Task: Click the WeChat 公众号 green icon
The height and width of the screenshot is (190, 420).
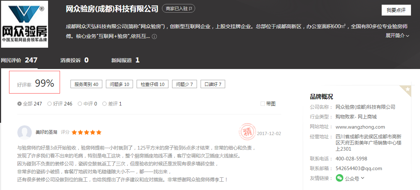Action: 340,178
